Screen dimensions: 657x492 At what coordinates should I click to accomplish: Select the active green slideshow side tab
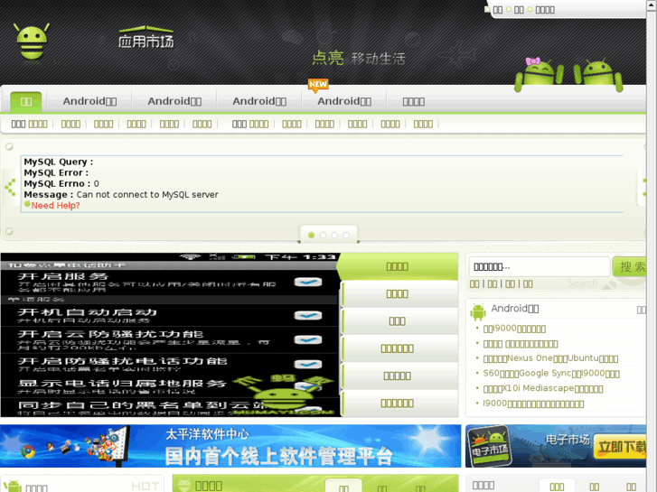(398, 266)
